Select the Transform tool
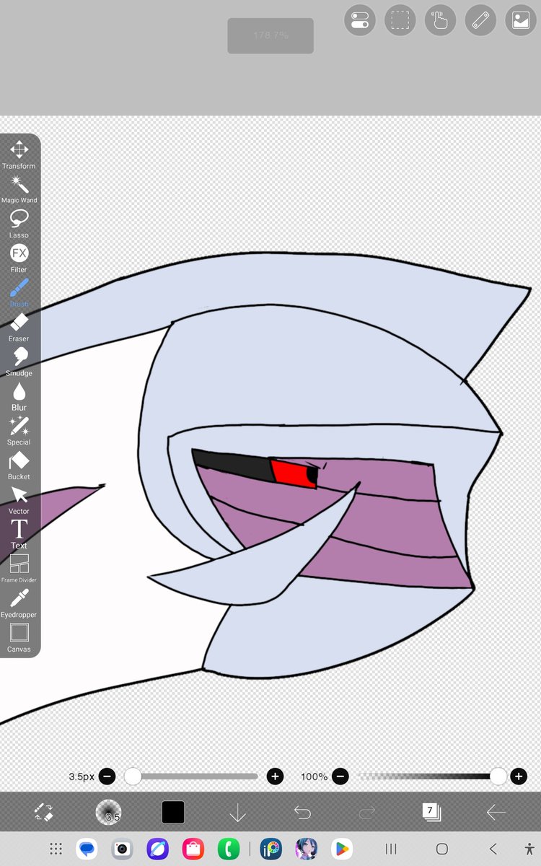 [19, 154]
